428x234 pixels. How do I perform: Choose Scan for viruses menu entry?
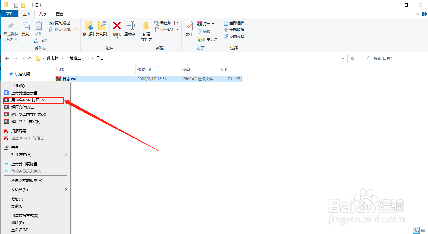point(36,131)
